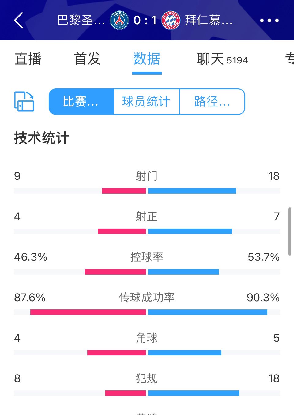Click the 射门 shots comparison bar
This screenshot has height=415, width=294.
[147, 191]
